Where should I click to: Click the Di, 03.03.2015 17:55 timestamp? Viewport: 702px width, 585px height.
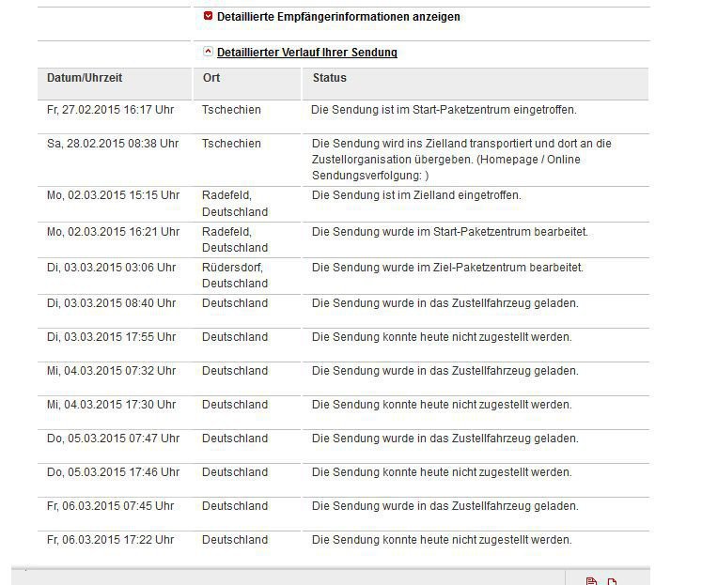pyautogui.click(x=111, y=337)
